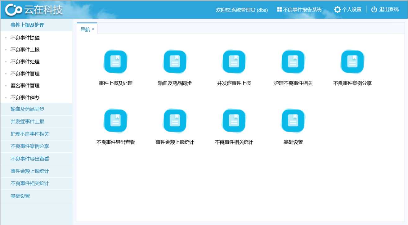Screen dimensions: 408x225
Task: Switch to the 导航 tab
Action: (x=85, y=29)
